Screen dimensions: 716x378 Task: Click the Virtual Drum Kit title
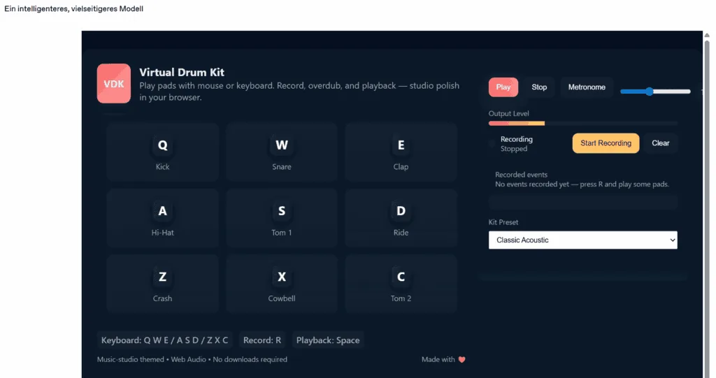click(x=182, y=72)
